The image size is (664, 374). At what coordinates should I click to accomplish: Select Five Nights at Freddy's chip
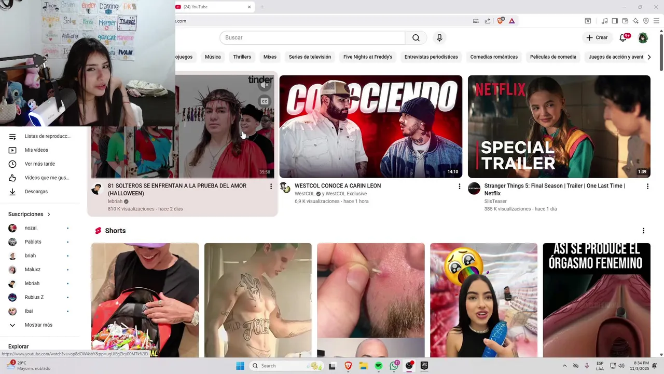(x=368, y=57)
